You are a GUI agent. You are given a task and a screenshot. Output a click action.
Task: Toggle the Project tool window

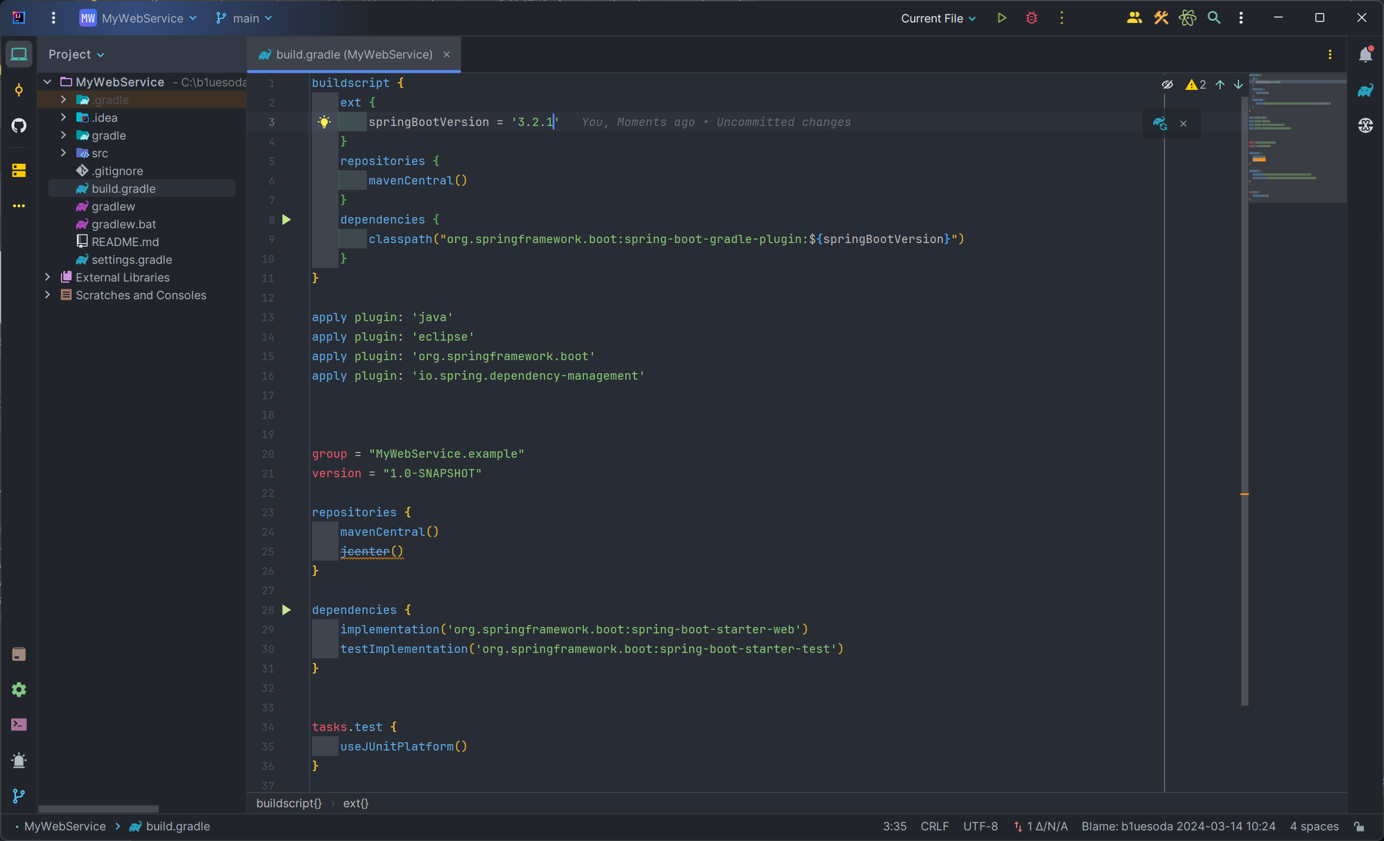19,54
